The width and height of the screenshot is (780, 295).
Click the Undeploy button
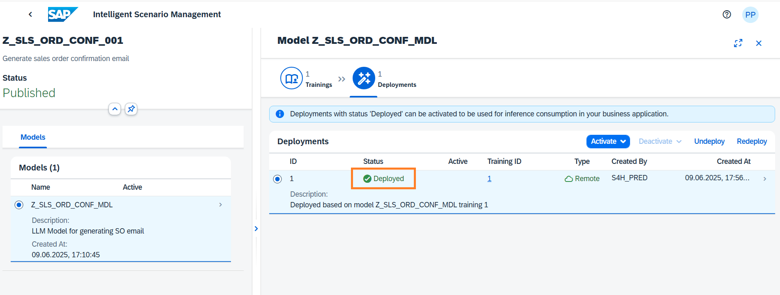(x=709, y=141)
